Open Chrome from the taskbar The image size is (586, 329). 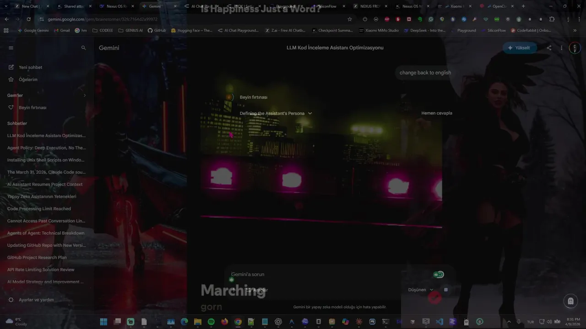(x=238, y=322)
